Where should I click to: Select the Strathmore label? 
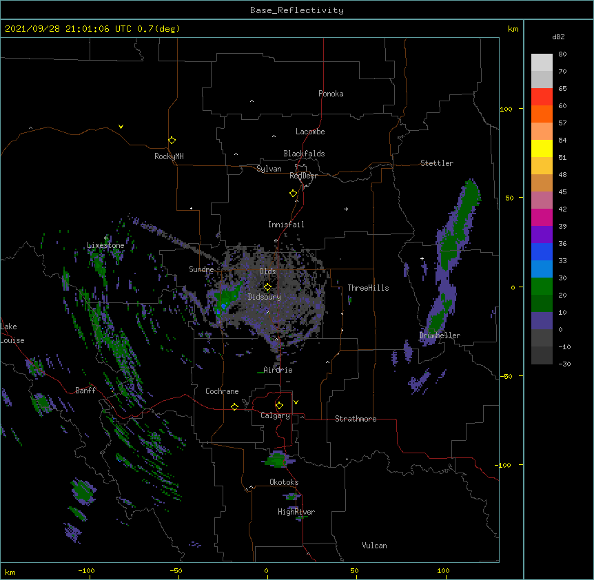pos(356,419)
